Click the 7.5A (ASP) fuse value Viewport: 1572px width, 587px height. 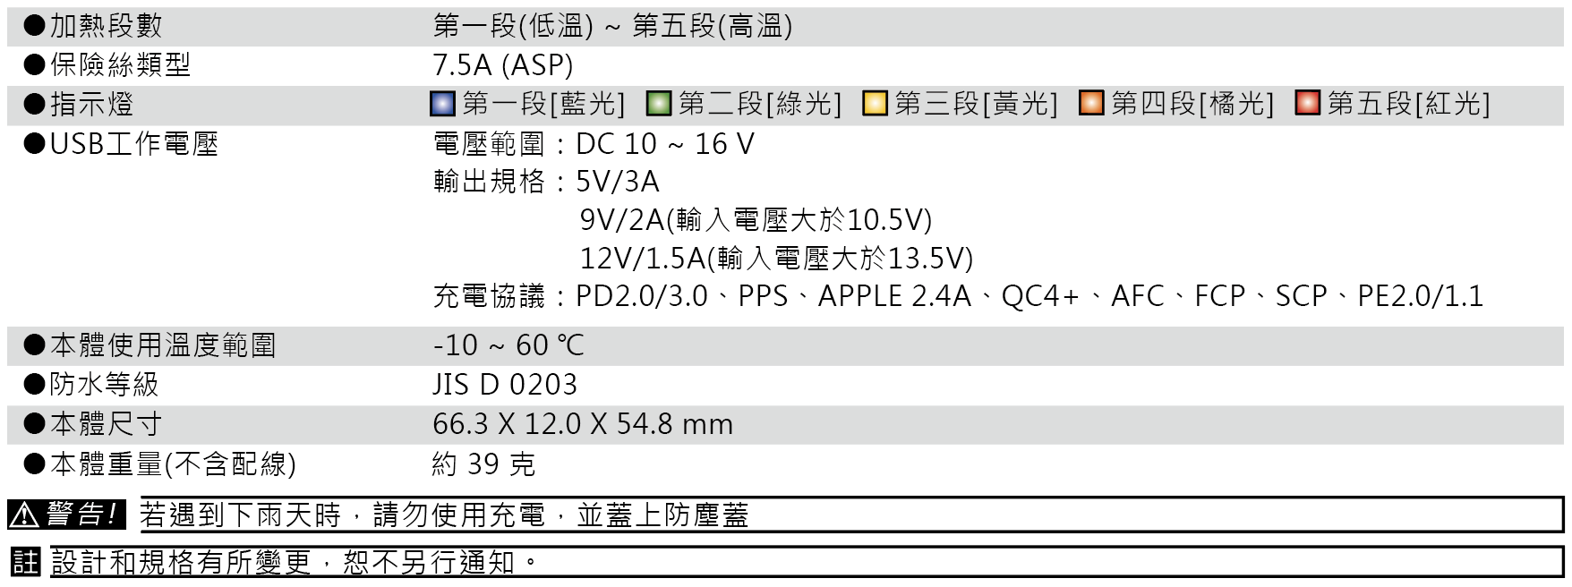click(502, 65)
